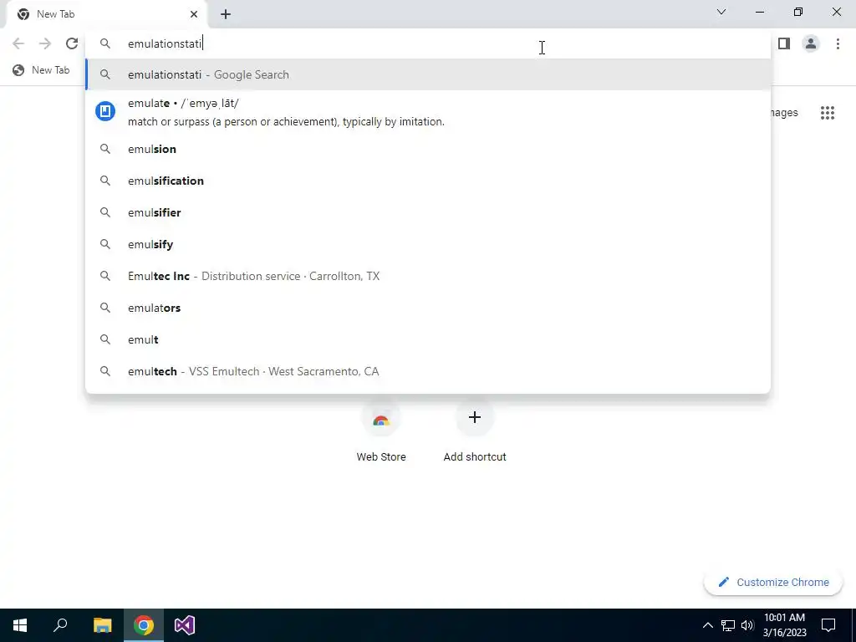856x642 pixels.
Task: Open Chrome's three-dot menu
Action: (838, 43)
